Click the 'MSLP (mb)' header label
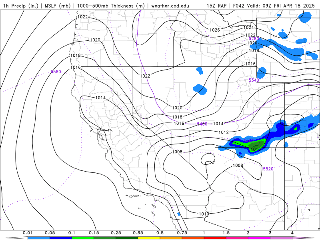 point(58,6)
